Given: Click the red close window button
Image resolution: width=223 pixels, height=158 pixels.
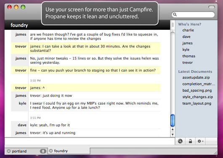Looking at the screenshot, I should pyautogui.click(x=9, y=7).
